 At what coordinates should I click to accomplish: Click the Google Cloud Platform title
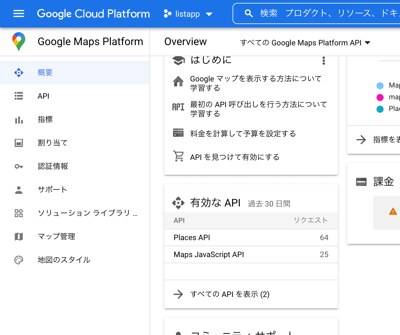(93, 14)
